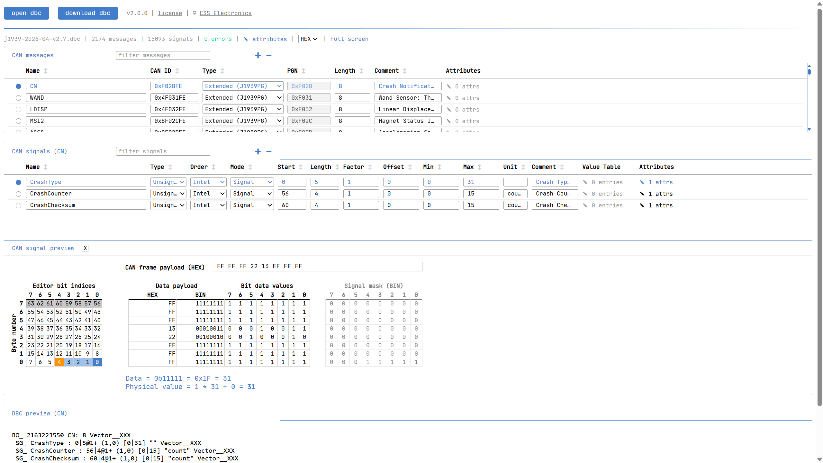
Task: Select the CN message radio button
Action: (x=18, y=86)
